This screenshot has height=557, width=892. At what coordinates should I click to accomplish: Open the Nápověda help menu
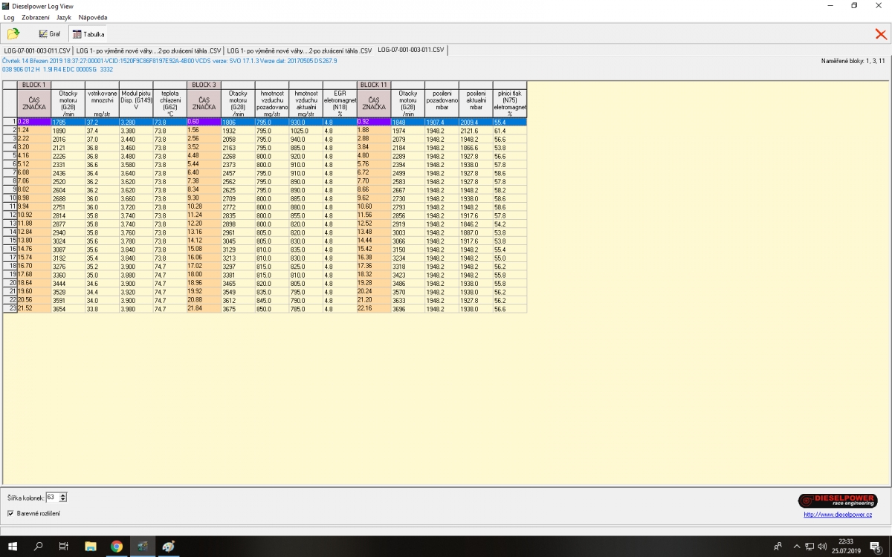pos(92,16)
